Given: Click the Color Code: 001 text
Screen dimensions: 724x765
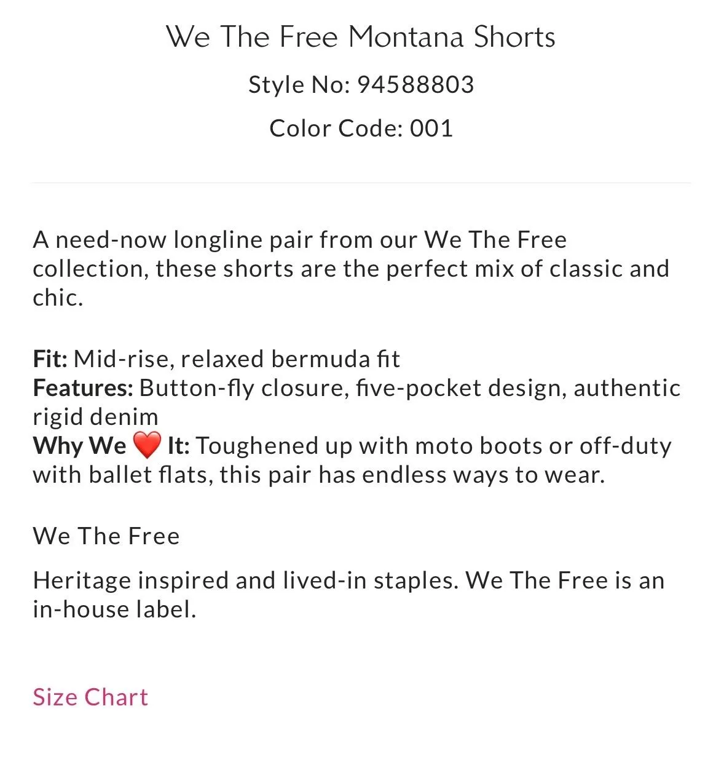Looking at the screenshot, I should (x=361, y=128).
